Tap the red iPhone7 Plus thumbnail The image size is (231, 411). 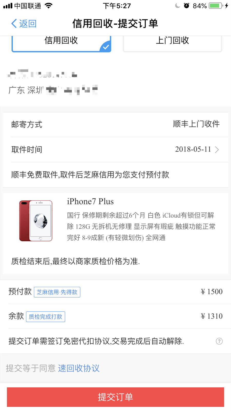pos(36,221)
